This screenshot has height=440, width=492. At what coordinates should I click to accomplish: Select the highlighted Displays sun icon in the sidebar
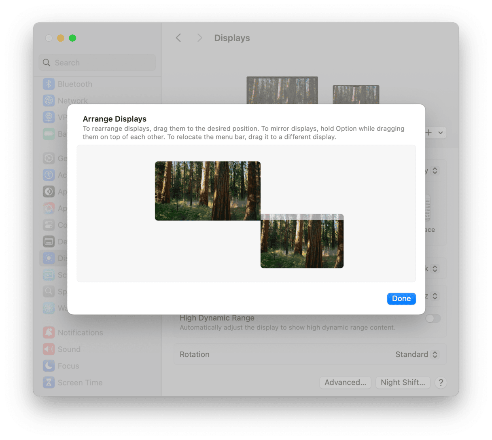click(49, 258)
